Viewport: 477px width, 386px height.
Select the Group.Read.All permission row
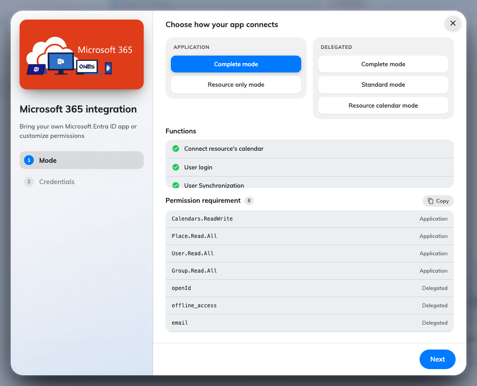point(309,271)
